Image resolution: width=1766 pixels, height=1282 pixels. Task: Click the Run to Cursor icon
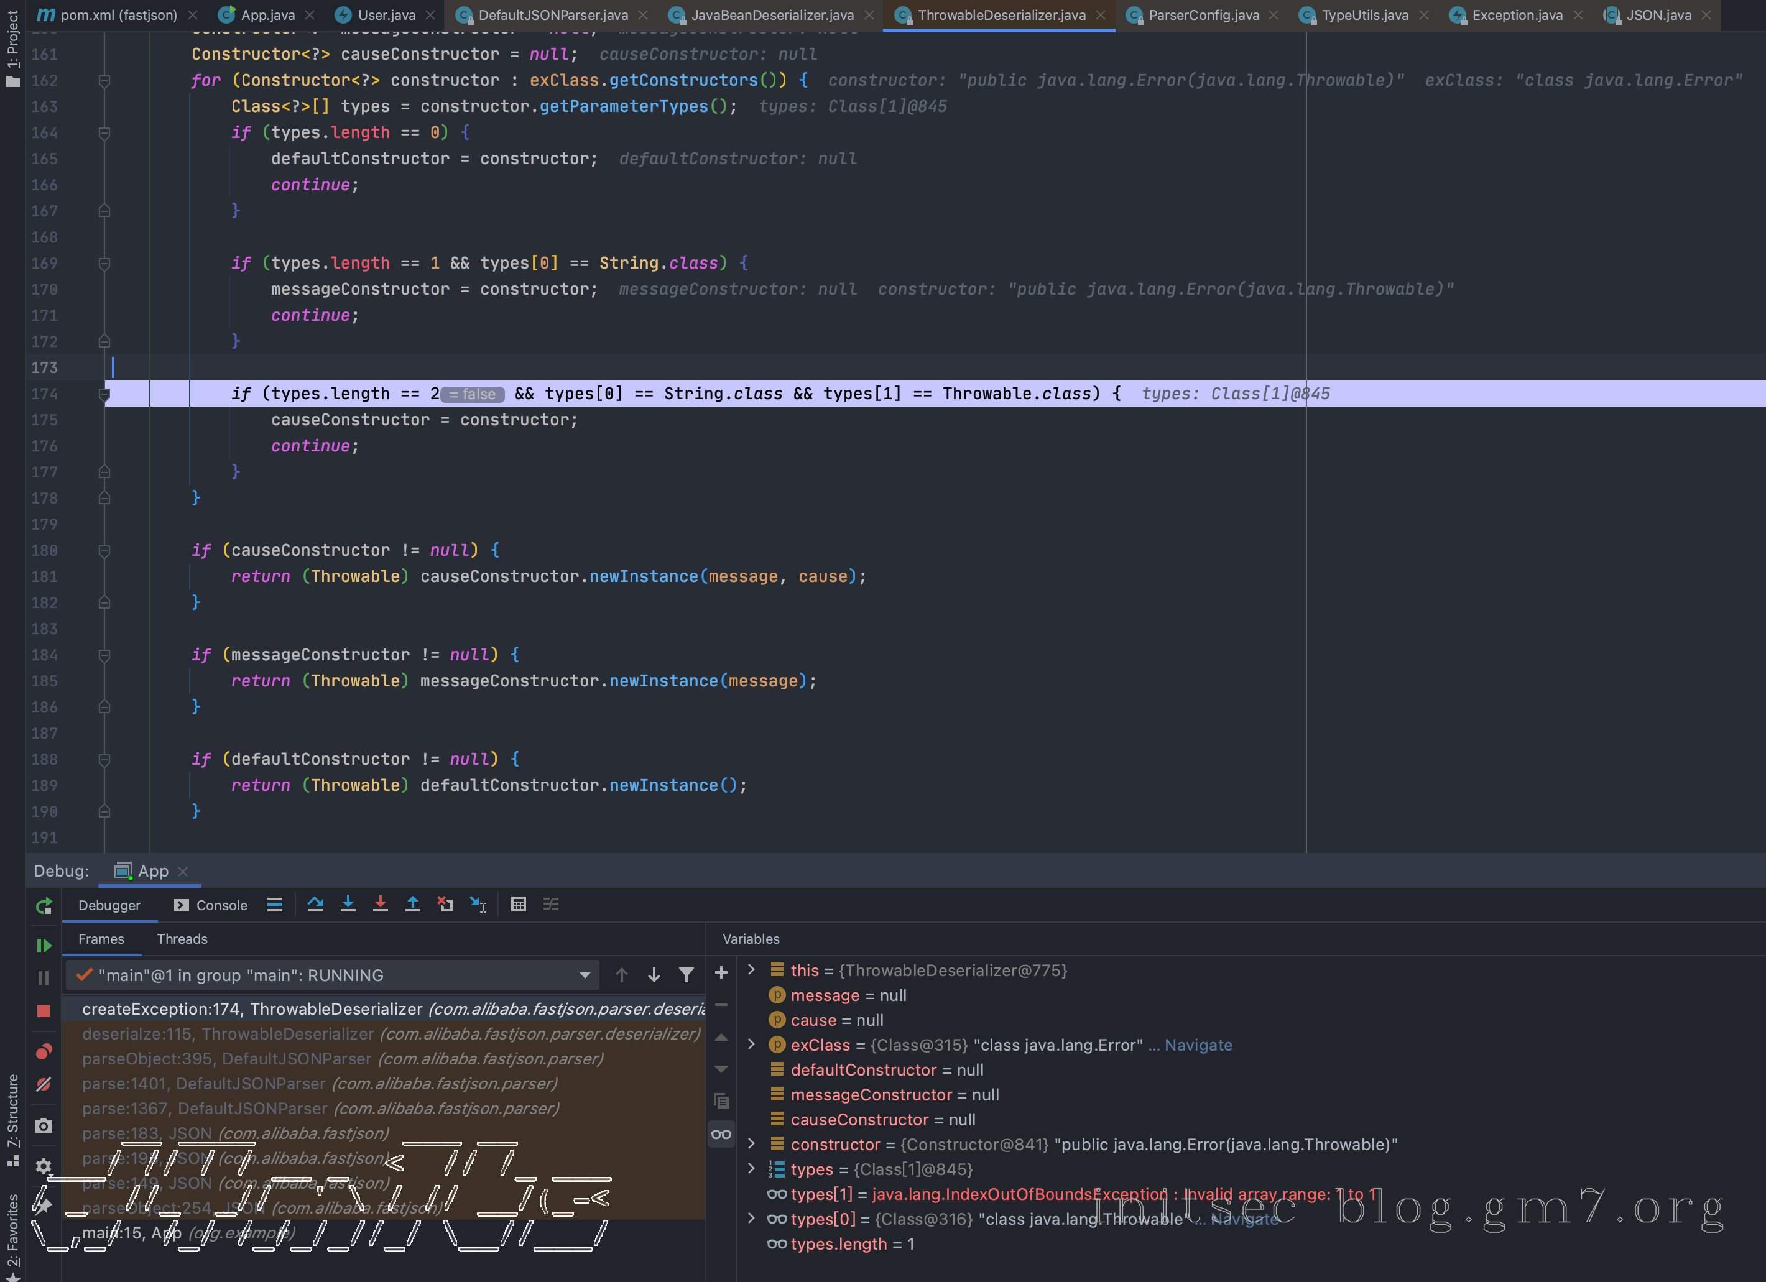click(x=478, y=905)
